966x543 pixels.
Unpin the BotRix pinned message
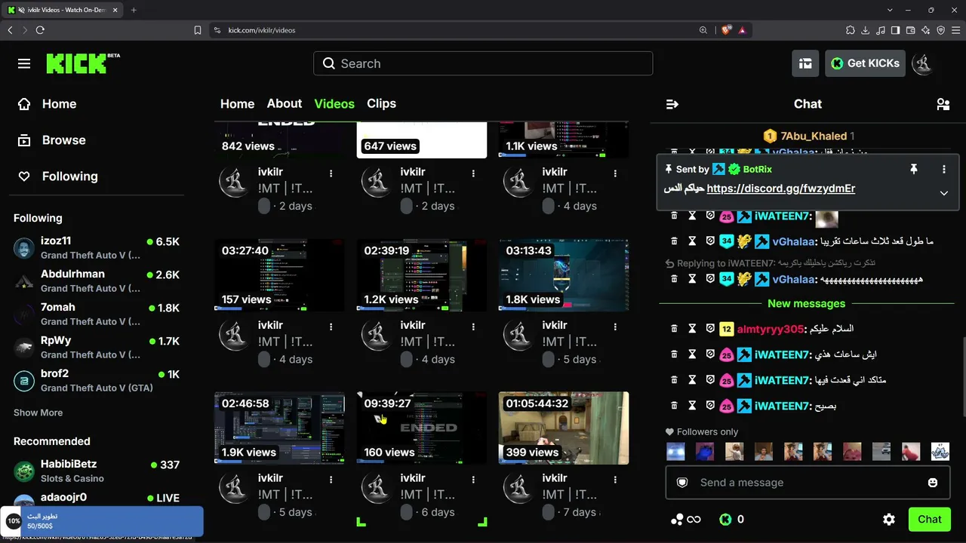click(x=913, y=170)
